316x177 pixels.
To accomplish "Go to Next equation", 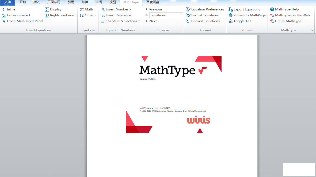I will [x=151, y=21].
